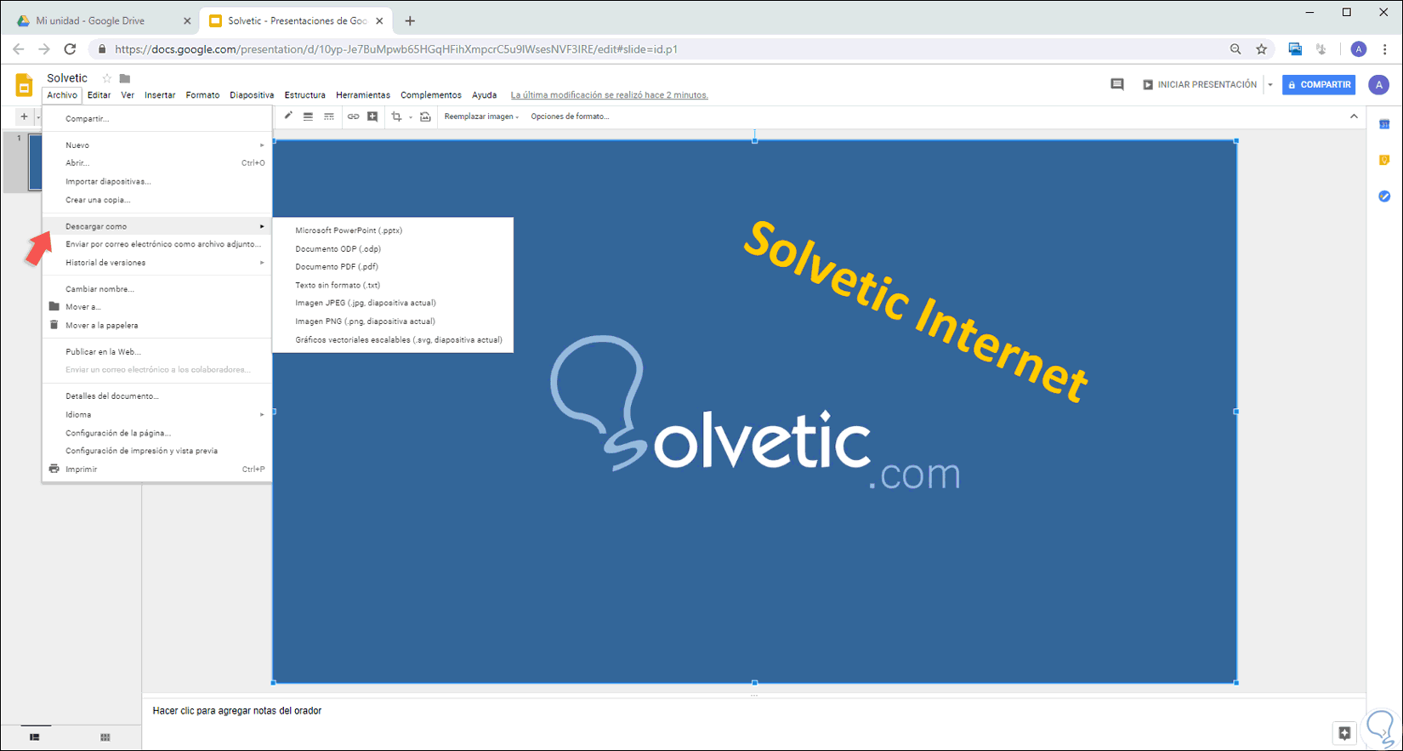Close the Solvetic presentation browser tab
Screen dimensions: 1403x751
click(379, 20)
